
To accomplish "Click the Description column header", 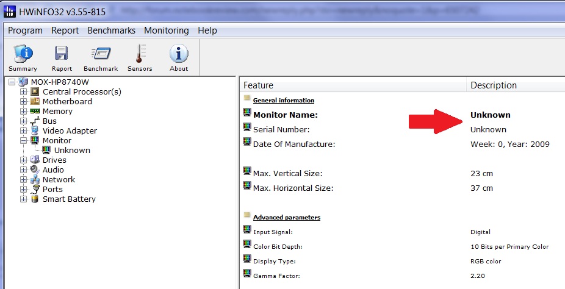I will pos(516,85).
